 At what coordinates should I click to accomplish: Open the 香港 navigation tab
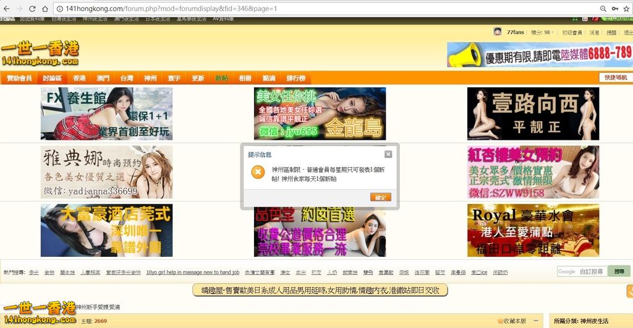click(79, 79)
